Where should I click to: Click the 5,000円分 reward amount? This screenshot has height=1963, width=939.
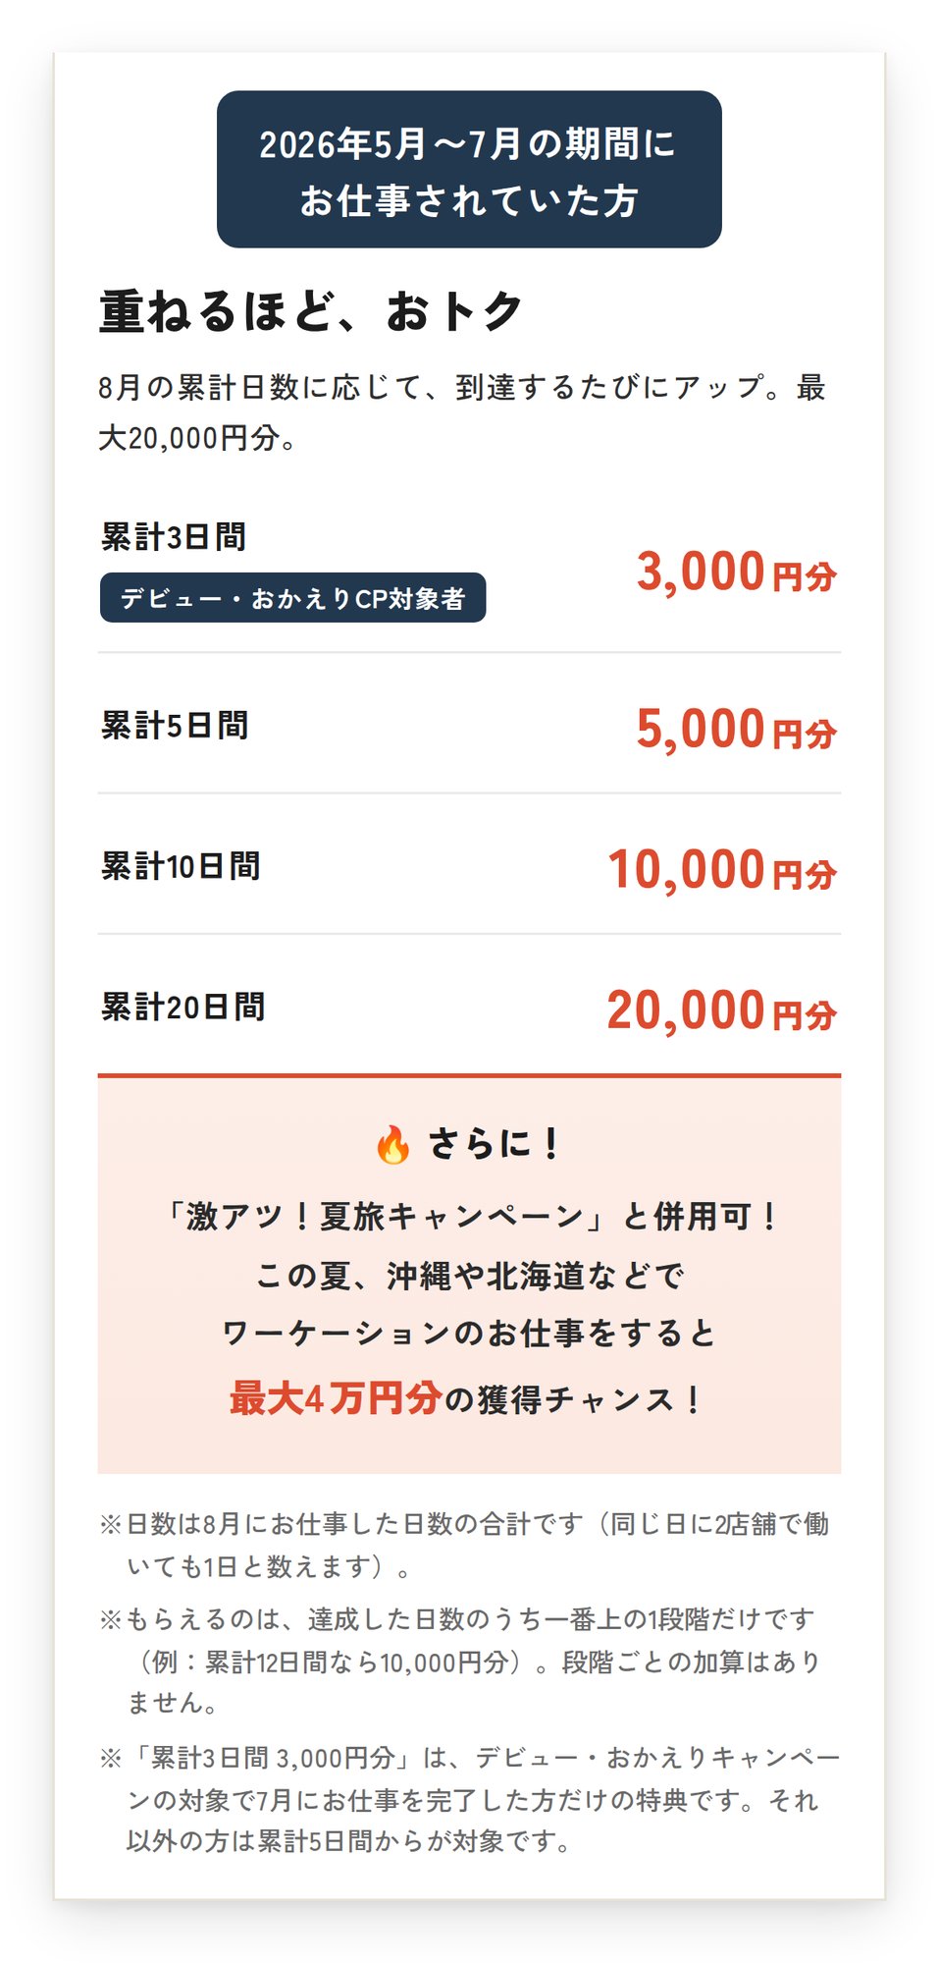point(737,729)
